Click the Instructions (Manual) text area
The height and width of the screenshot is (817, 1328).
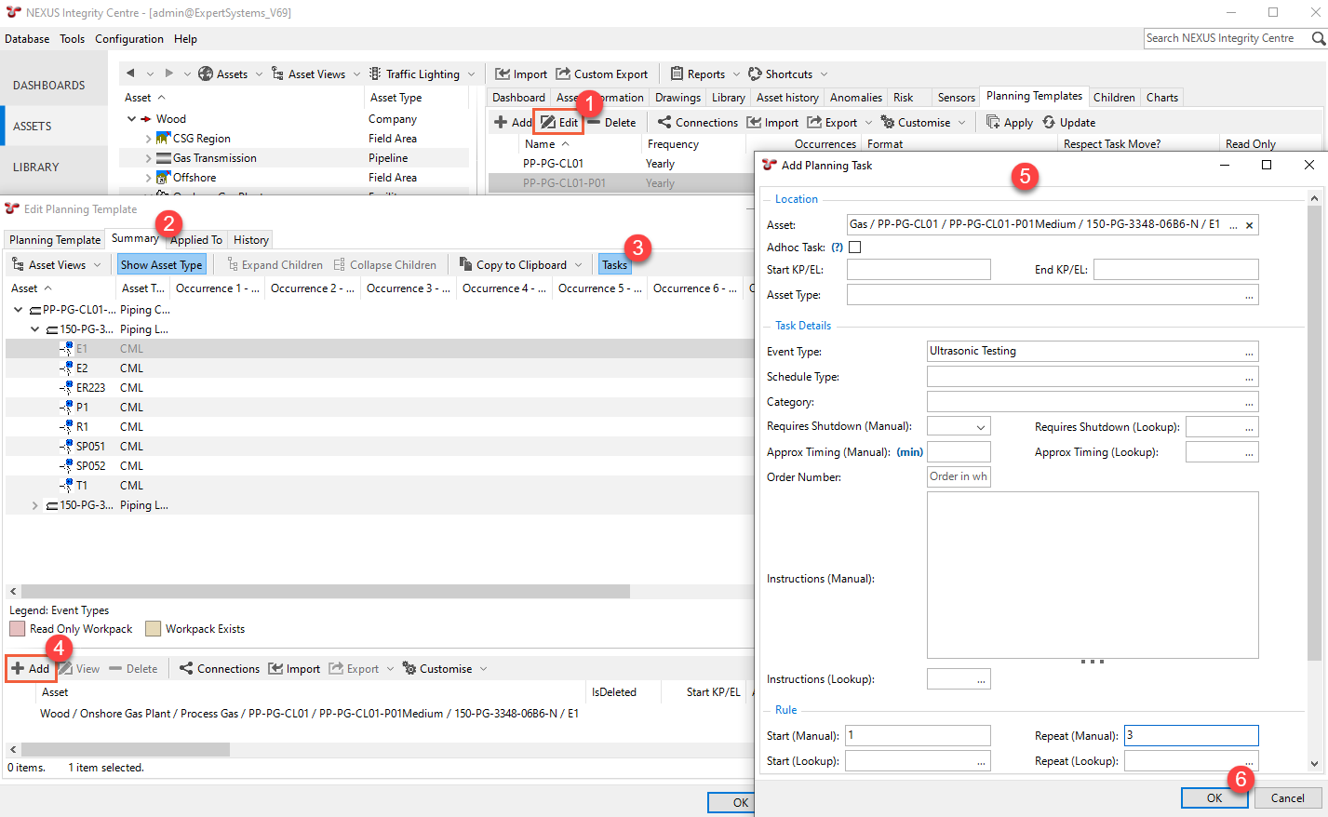tap(1093, 575)
